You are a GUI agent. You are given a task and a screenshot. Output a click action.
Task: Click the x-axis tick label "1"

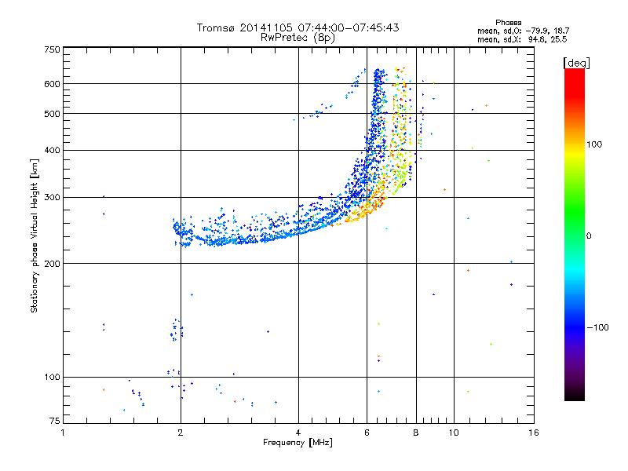point(63,433)
